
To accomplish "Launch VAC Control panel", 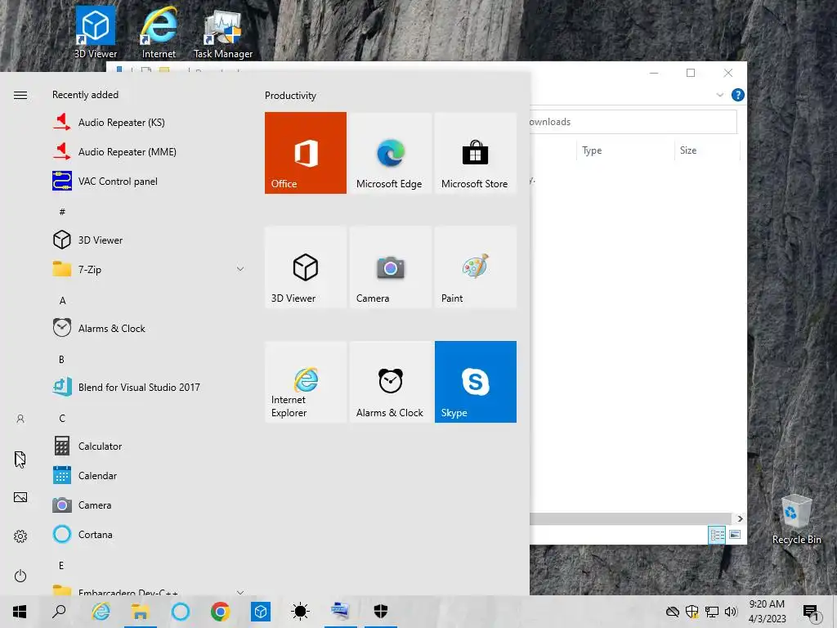I will coord(150,181).
